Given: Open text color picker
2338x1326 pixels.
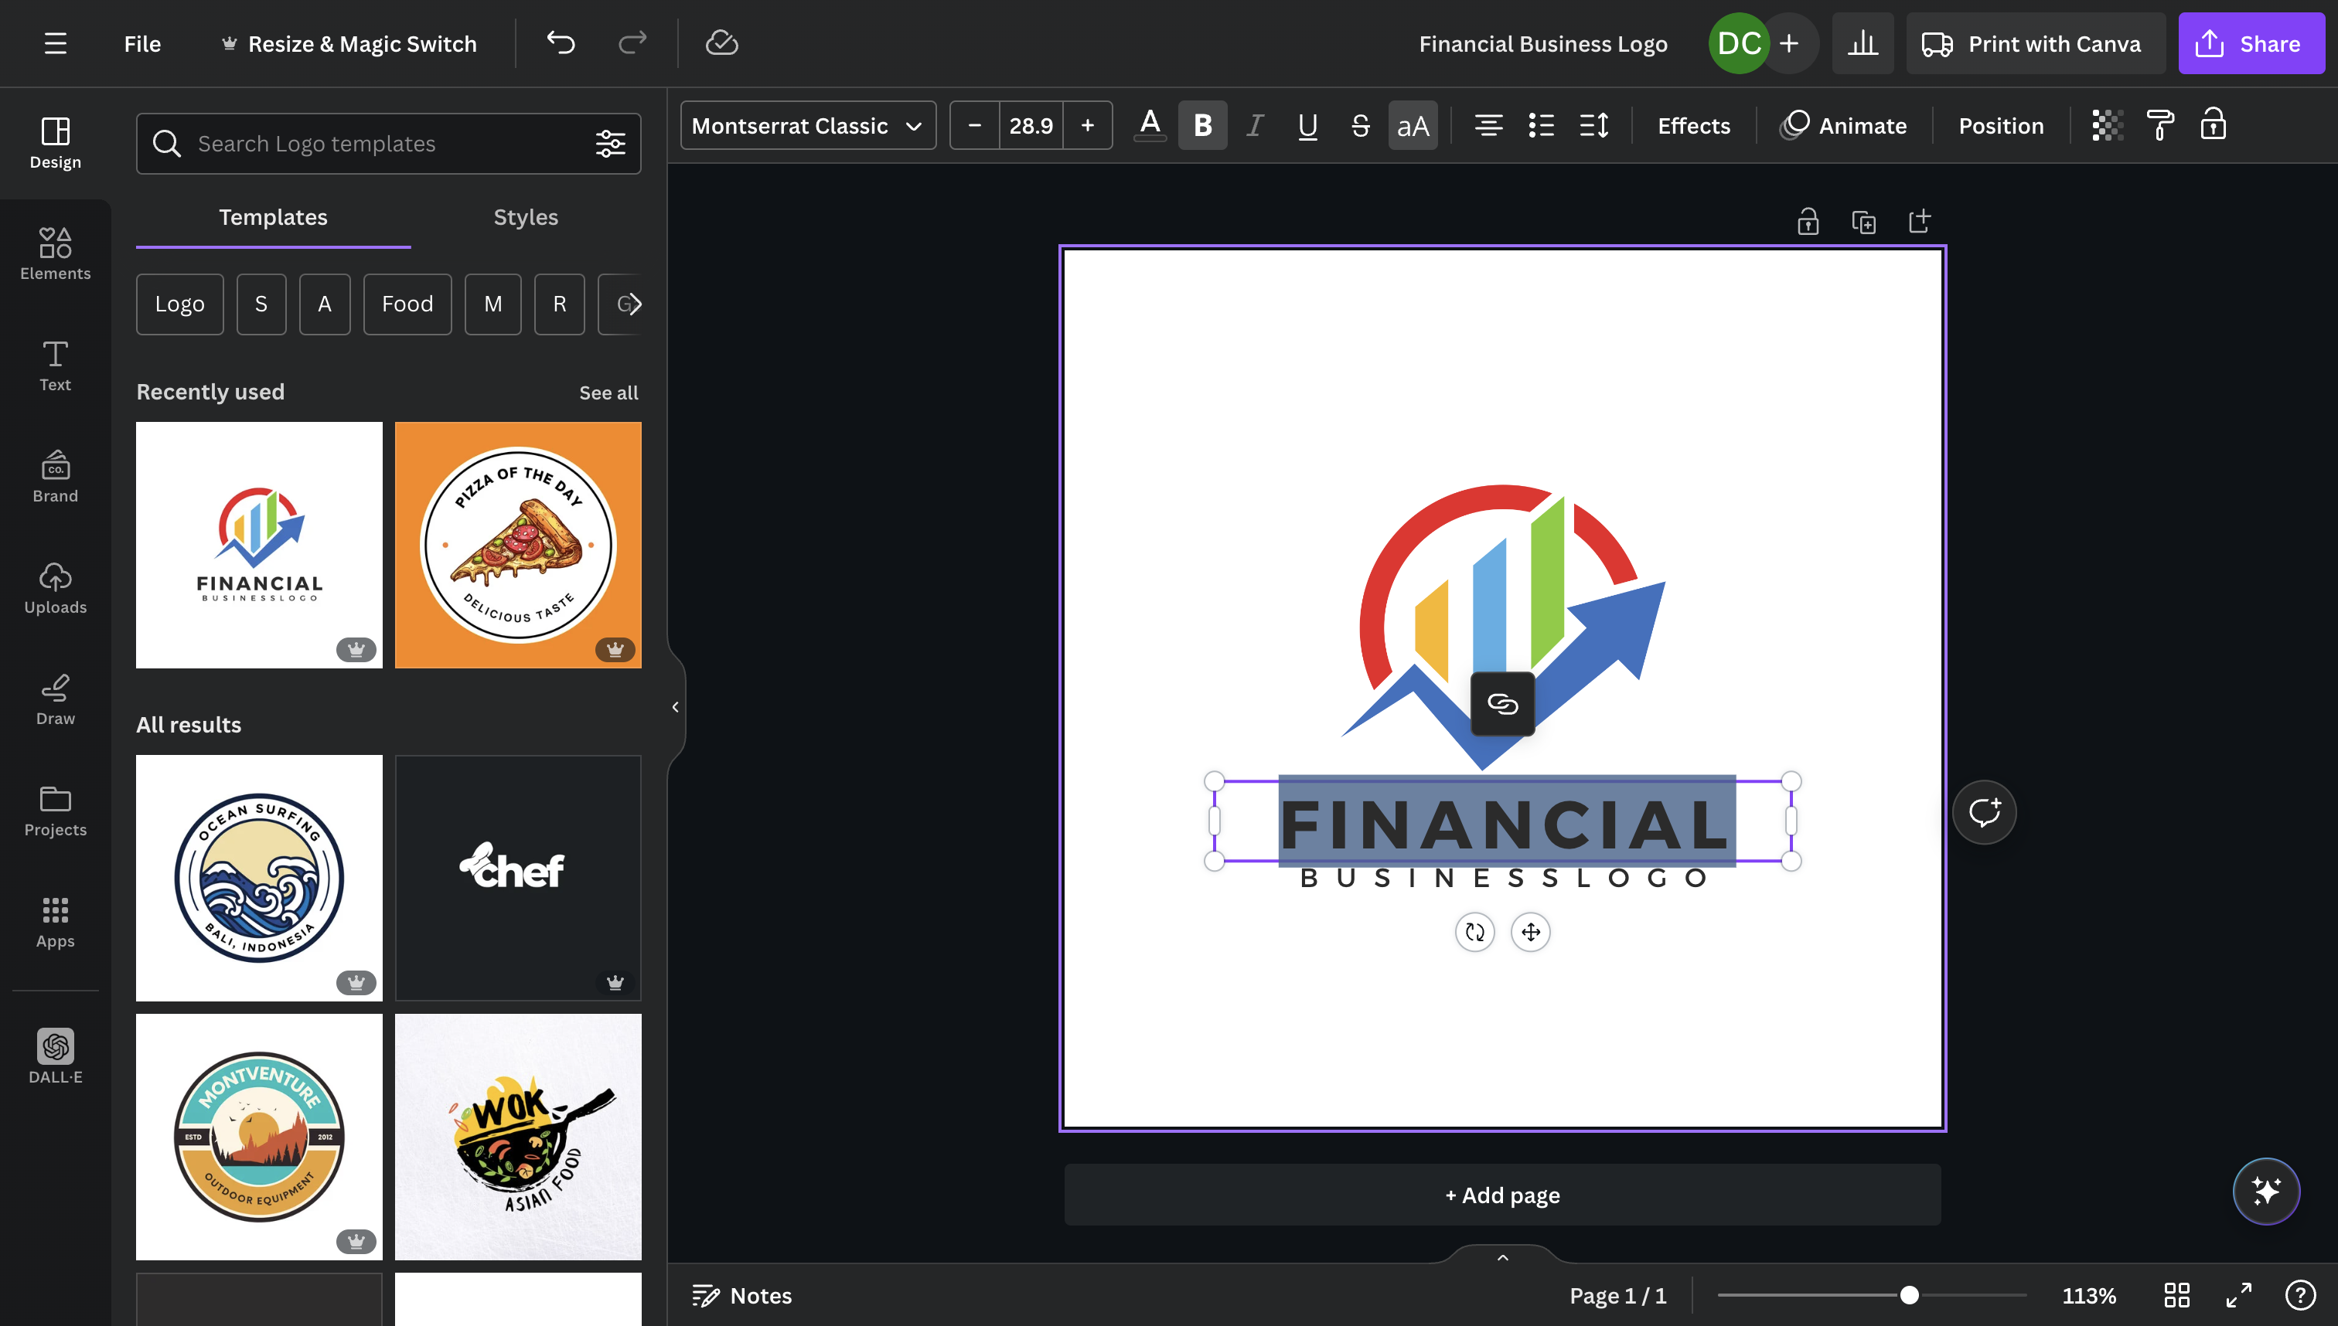Looking at the screenshot, I should [x=1150, y=124].
